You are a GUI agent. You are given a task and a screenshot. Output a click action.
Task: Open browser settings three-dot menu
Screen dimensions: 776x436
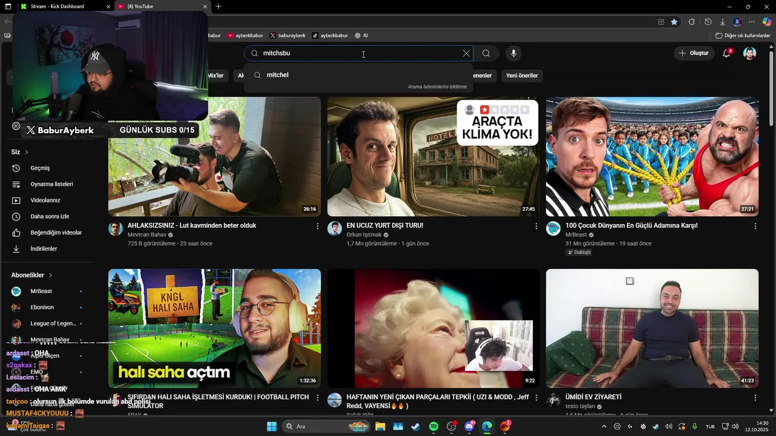pos(751,22)
